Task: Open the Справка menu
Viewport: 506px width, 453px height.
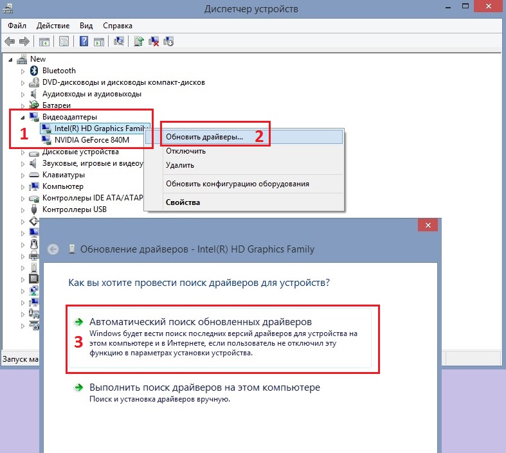Action: pyautogui.click(x=118, y=26)
